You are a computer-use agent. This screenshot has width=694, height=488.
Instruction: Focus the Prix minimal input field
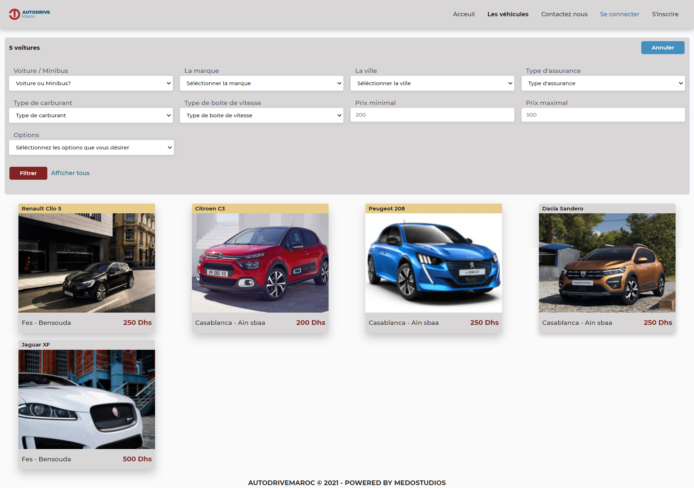[432, 115]
